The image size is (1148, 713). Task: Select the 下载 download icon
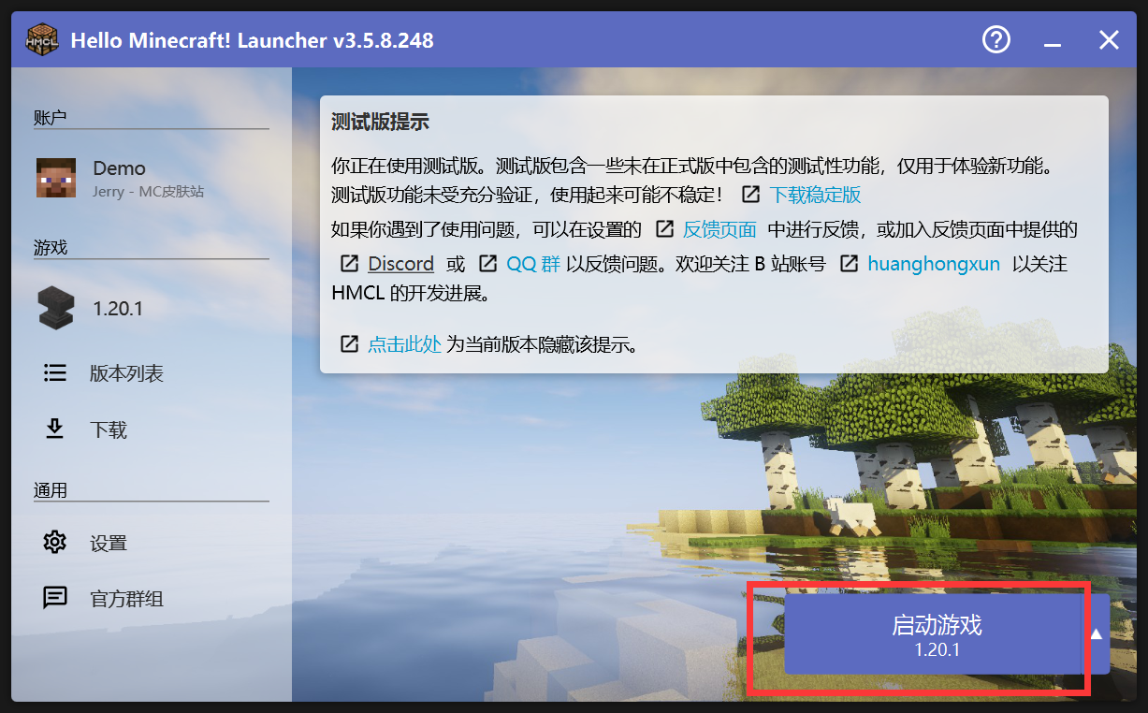point(55,429)
